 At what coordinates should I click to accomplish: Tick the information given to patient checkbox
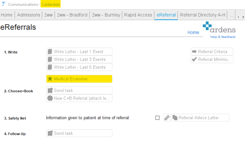click(157, 118)
